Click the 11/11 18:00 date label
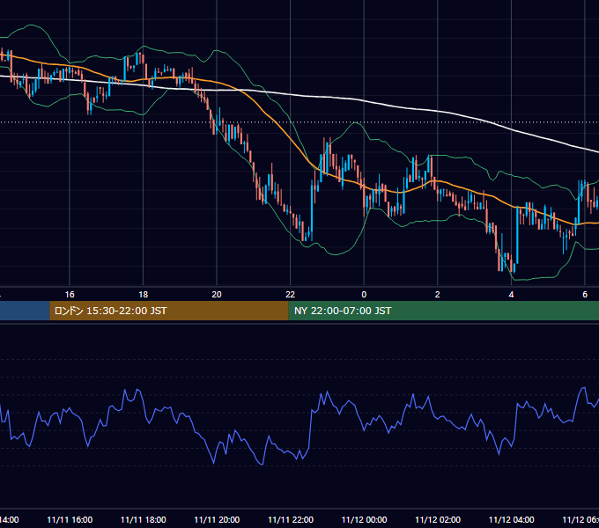The image size is (599, 528). [x=144, y=519]
